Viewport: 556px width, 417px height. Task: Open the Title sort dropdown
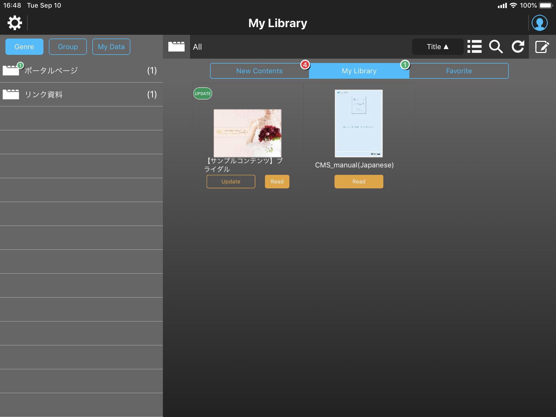(x=437, y=47)
